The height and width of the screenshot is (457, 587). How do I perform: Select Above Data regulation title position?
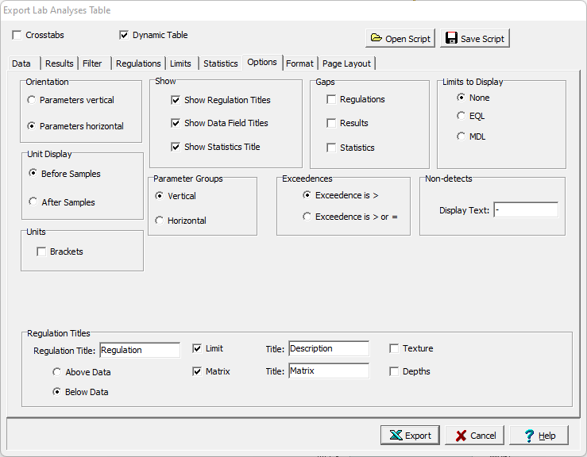[x=57, y=372]
